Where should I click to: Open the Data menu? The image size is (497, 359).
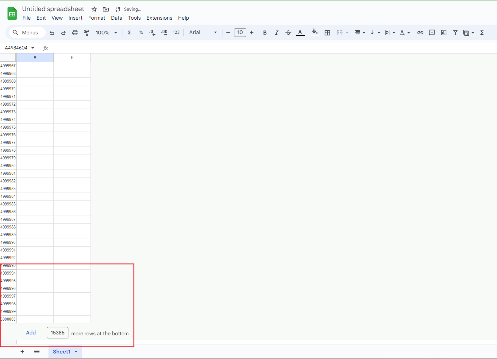click(x=117, y=18)
